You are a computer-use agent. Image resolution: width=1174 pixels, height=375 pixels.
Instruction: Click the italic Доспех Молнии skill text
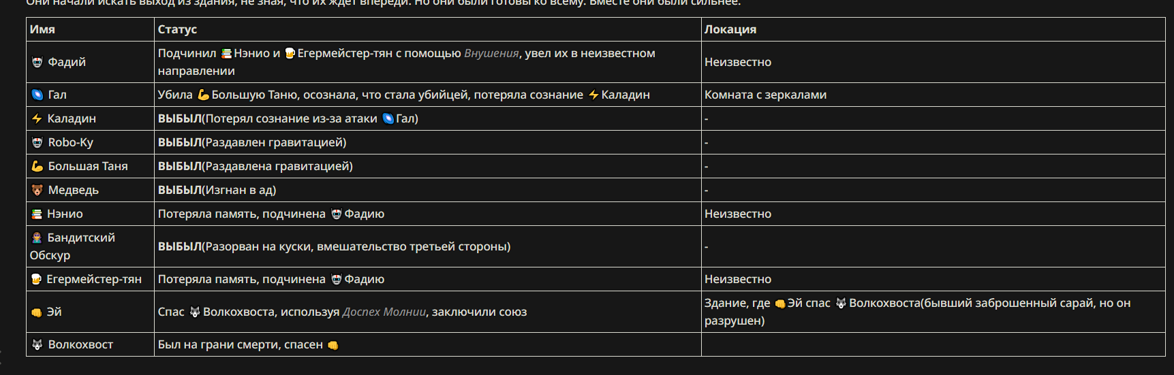tap(384, 312)
